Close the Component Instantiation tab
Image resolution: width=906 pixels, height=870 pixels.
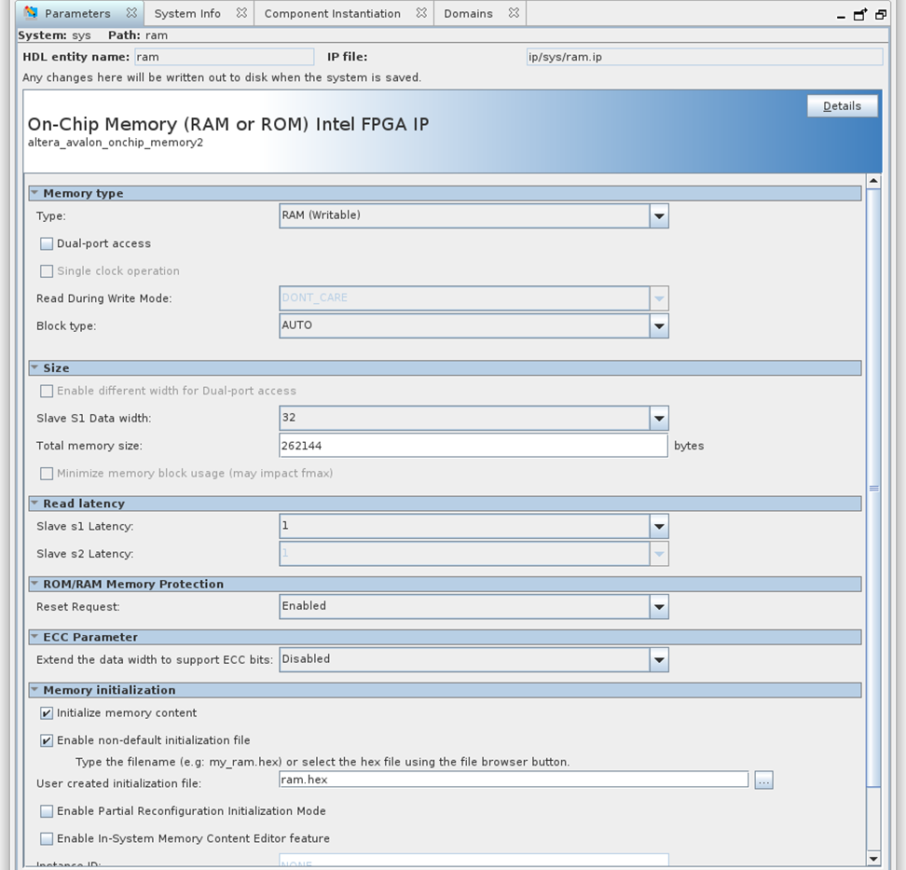[x=422, y=13]
